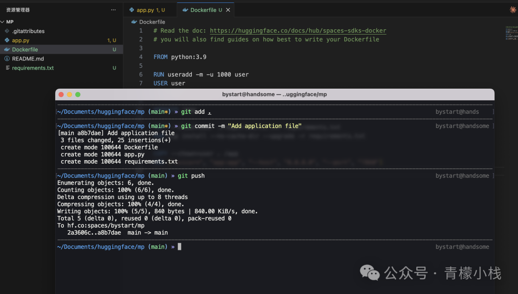The height and width of the screenshot is (294, 518).
Task: Click the FROM keyword on line 4
Action: 161,57
